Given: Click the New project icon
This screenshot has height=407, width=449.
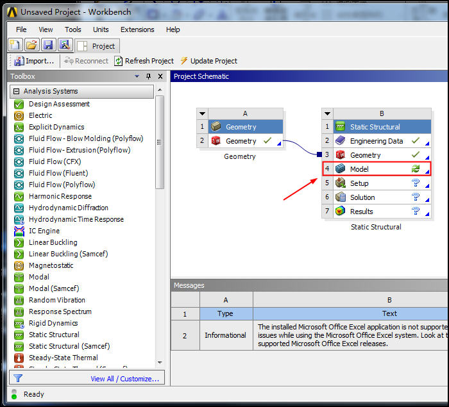Looking at the screenshot, I should (15, 45).
